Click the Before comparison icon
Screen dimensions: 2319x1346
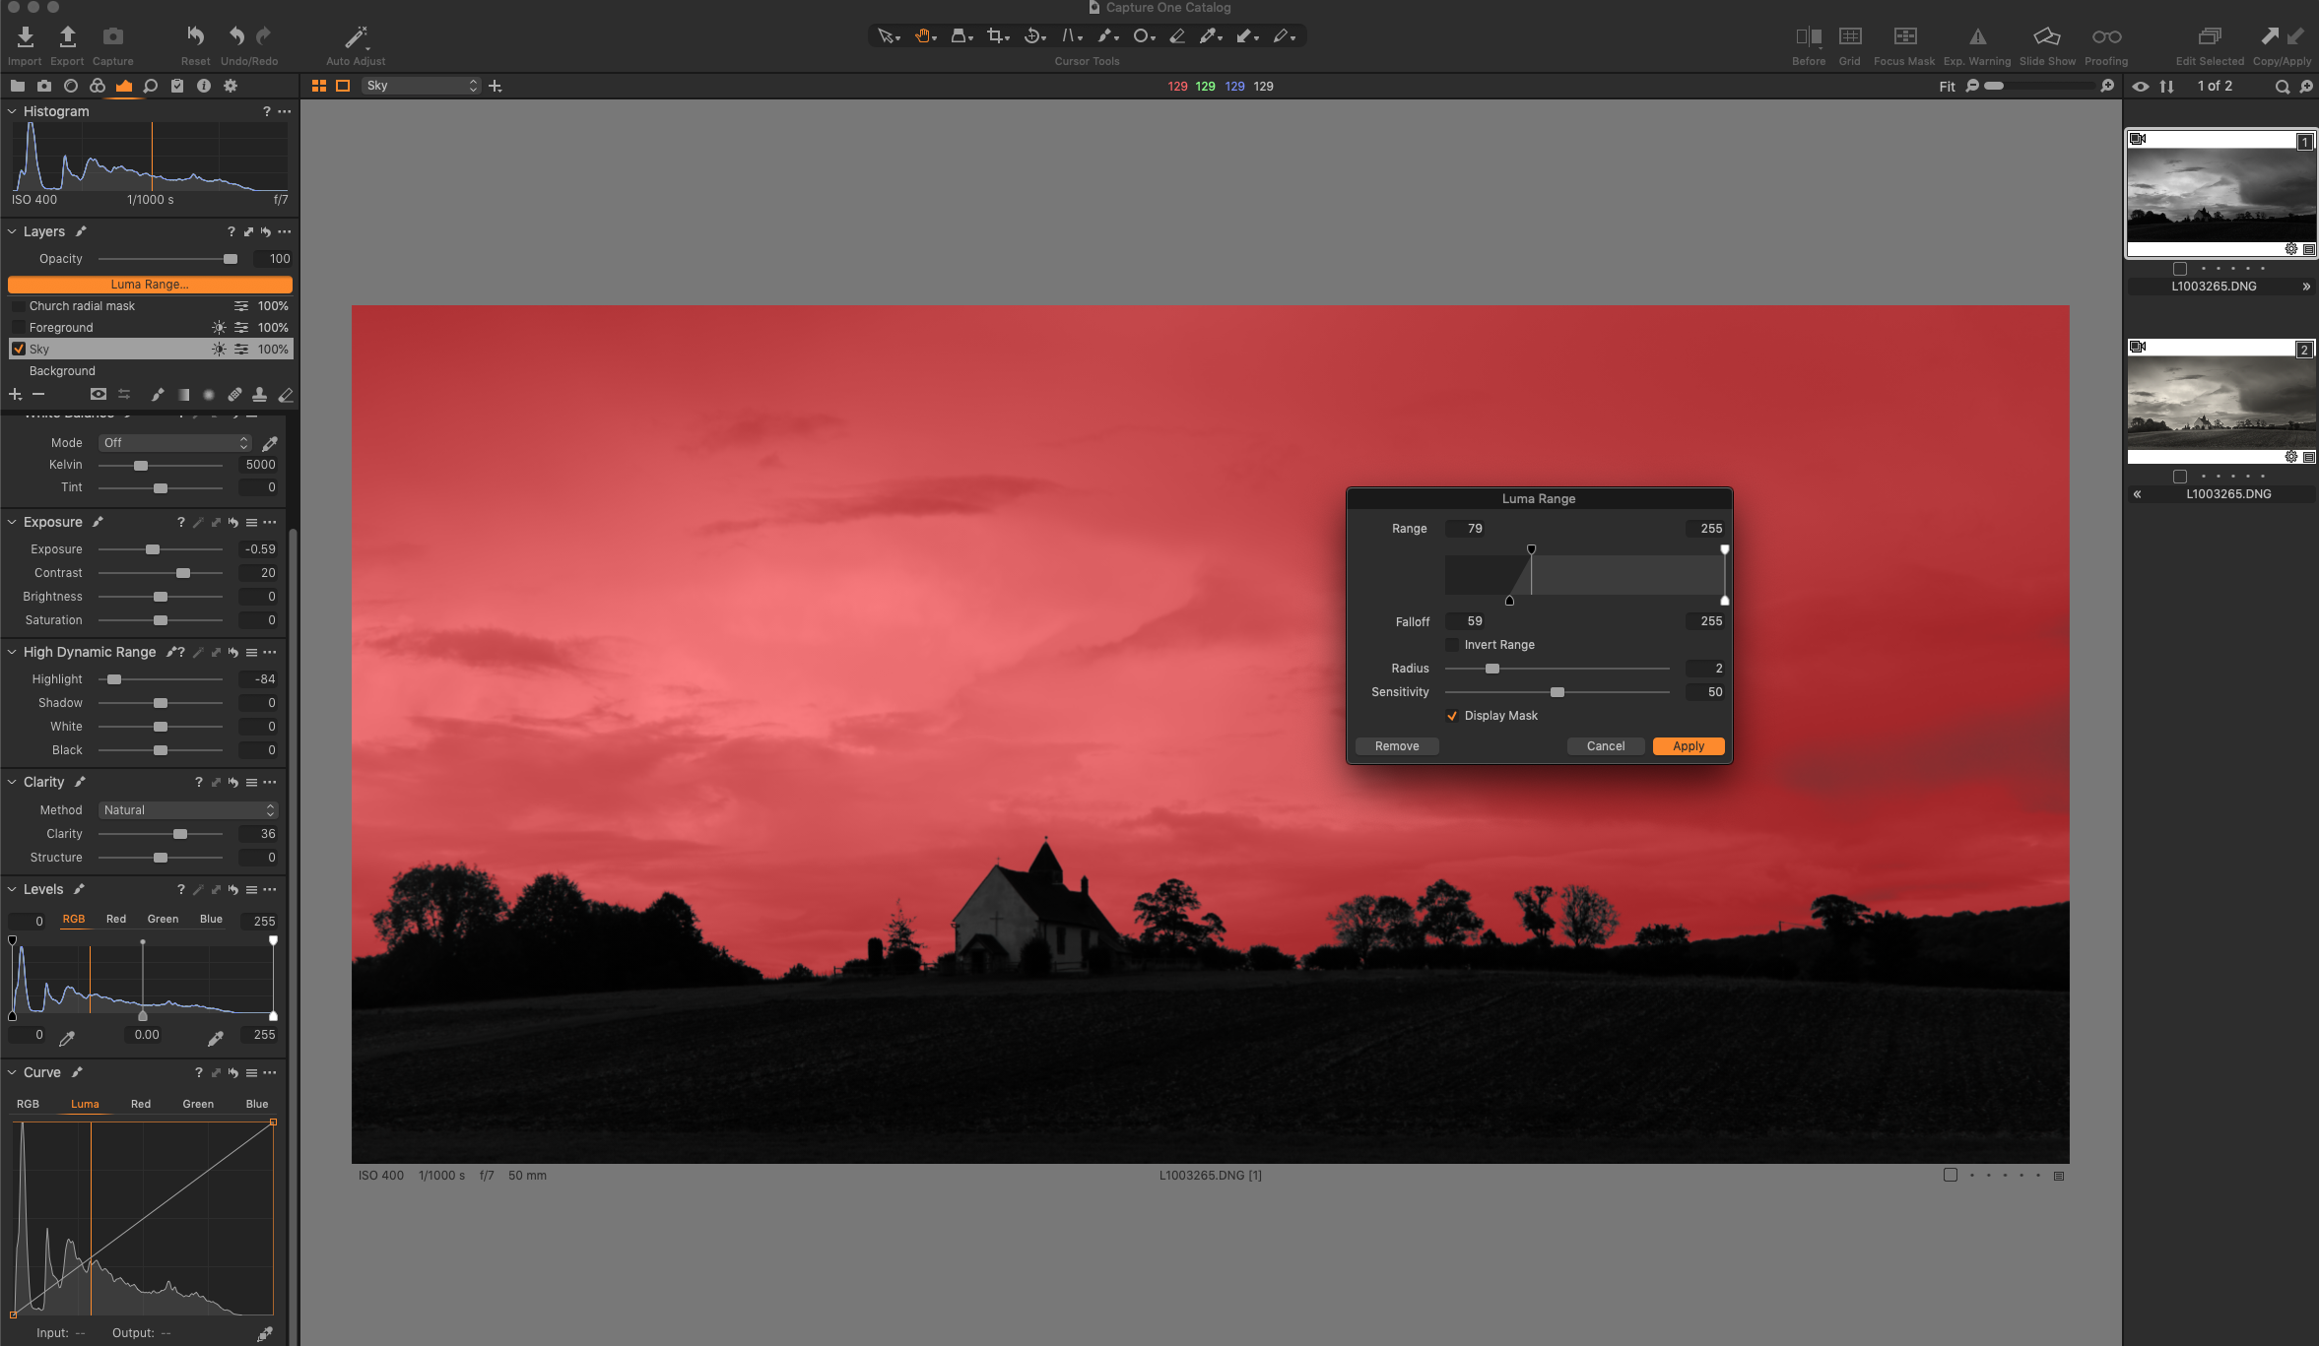click(x=1808, y=36)
